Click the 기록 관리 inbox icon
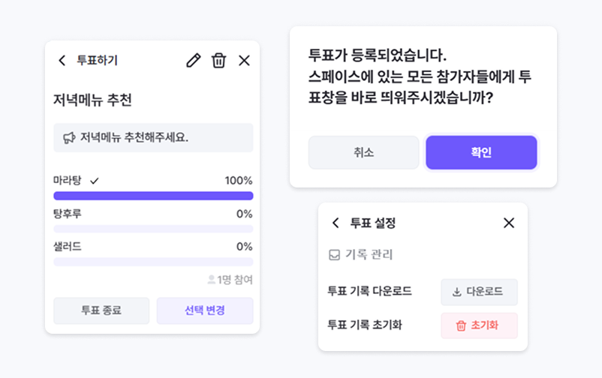 (x=335, y=255)
